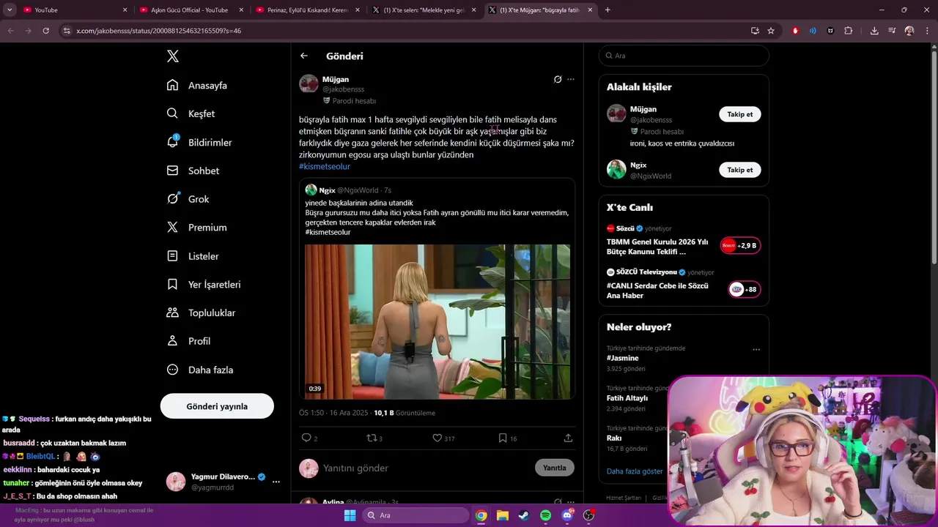
Task: Go back with Gönderi arrow
Action: coord(304,56)
